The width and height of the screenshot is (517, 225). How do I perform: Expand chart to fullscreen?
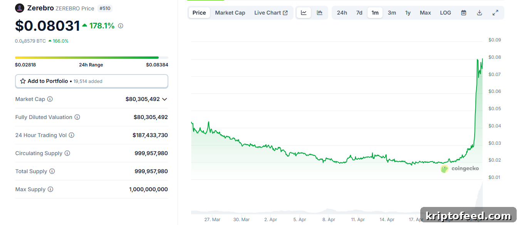pos(495,13)
